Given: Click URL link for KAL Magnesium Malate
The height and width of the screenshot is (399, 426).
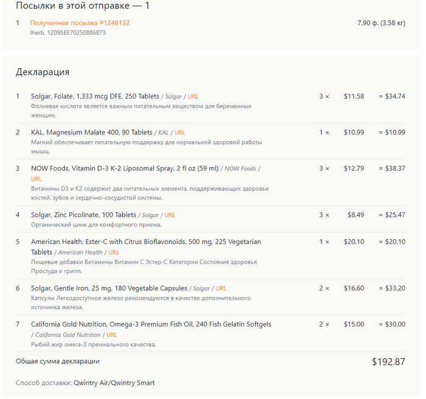Looking at the screenshot, I should tap(180, 133).
